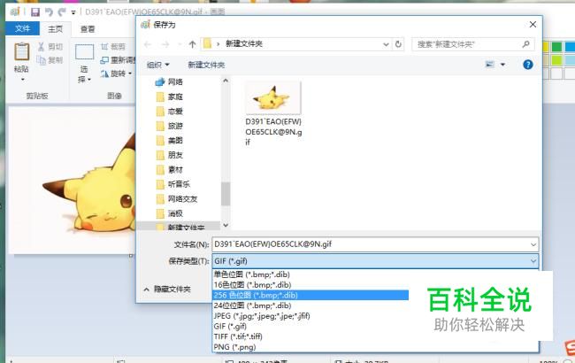The image size is (575, 363).
Task: Open the 文件 menu in Paint
Action: (22, 28)
